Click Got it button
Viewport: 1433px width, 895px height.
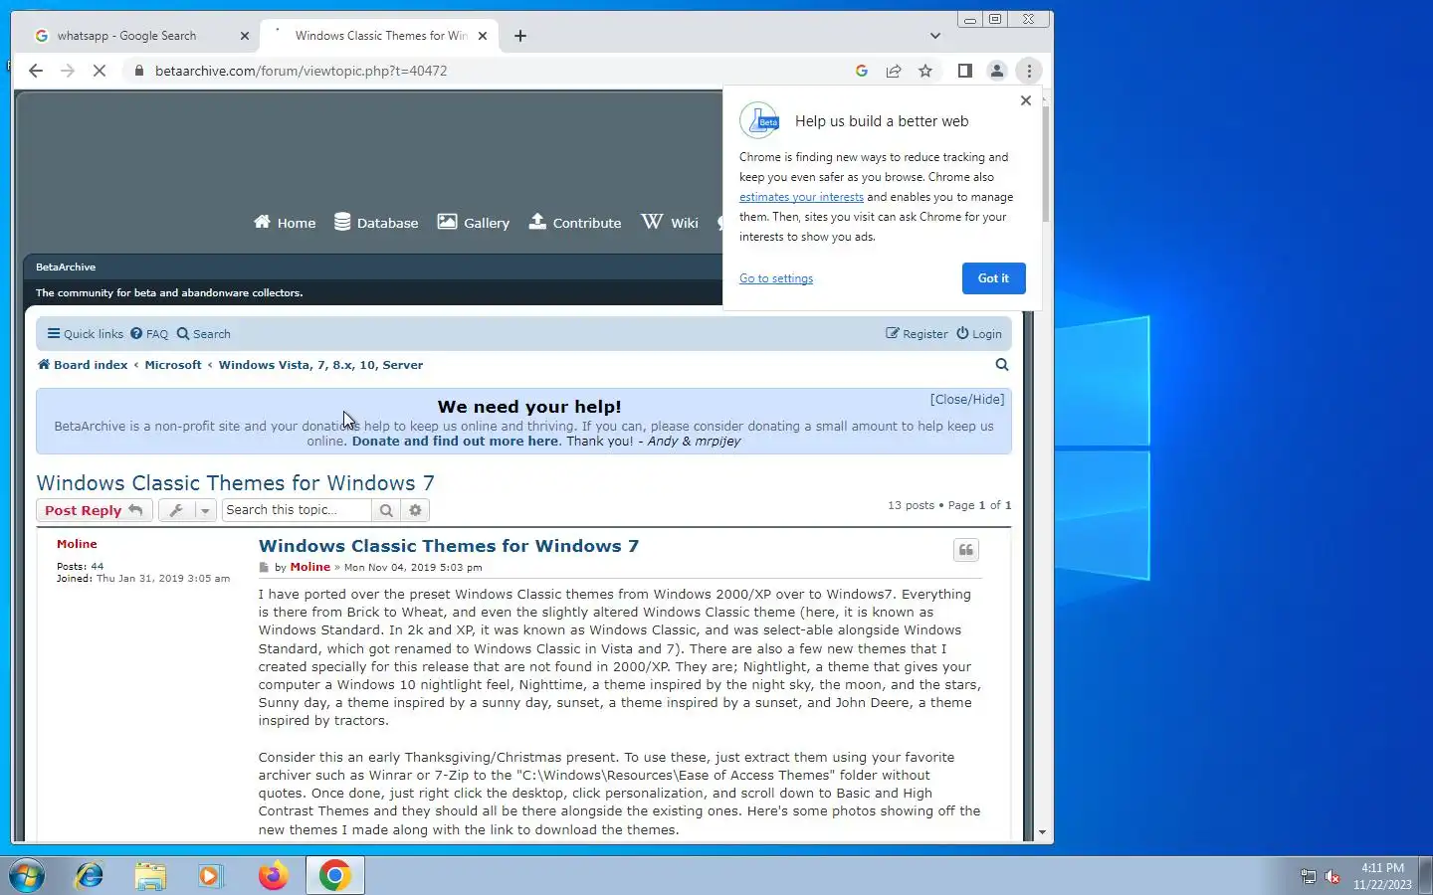pyautogui.click(x=993, y=278)
